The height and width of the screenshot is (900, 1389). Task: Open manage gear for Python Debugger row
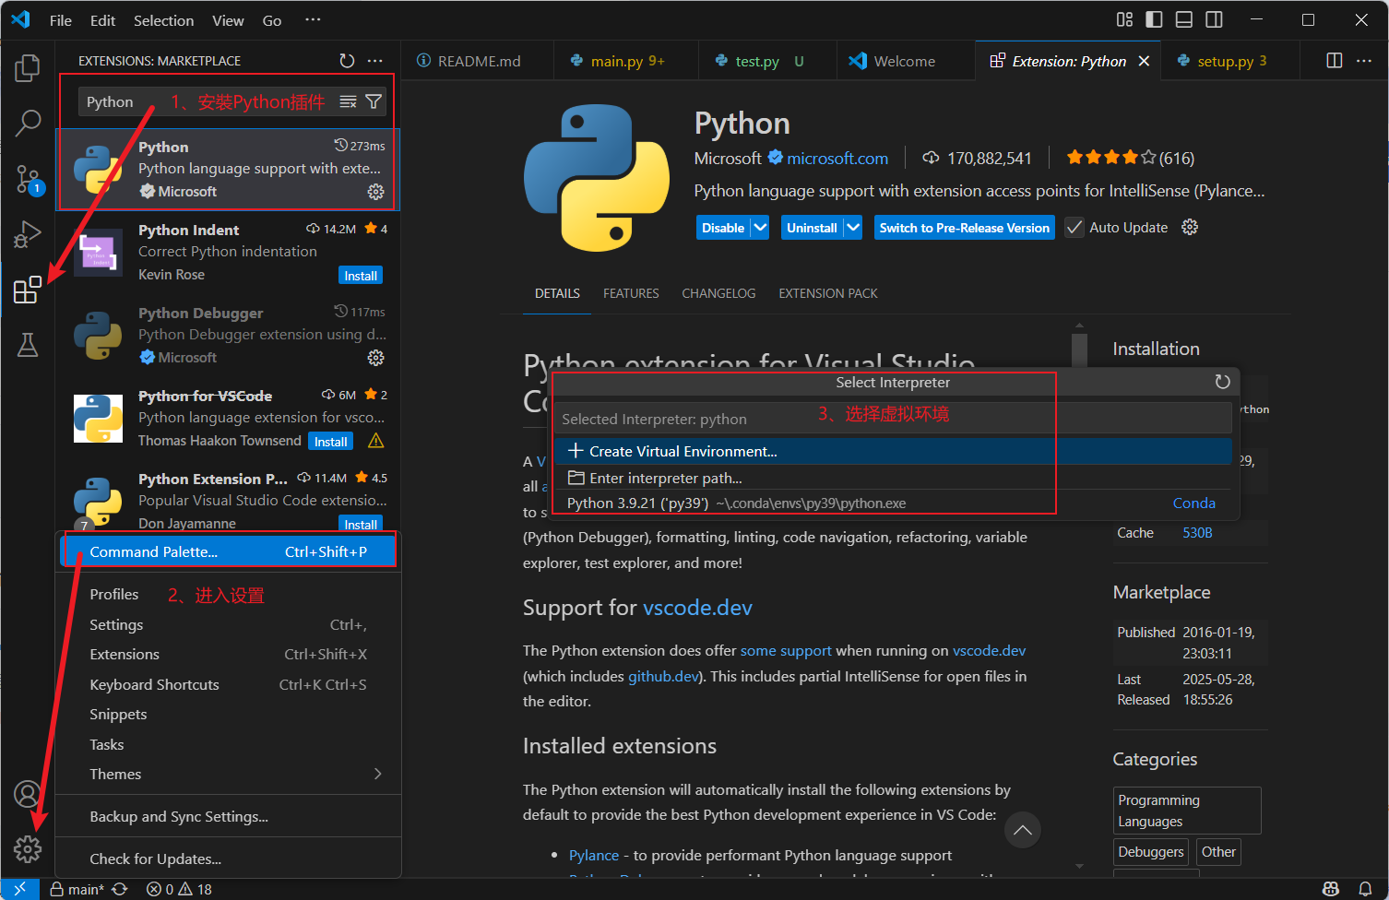[x=375, y=358]
